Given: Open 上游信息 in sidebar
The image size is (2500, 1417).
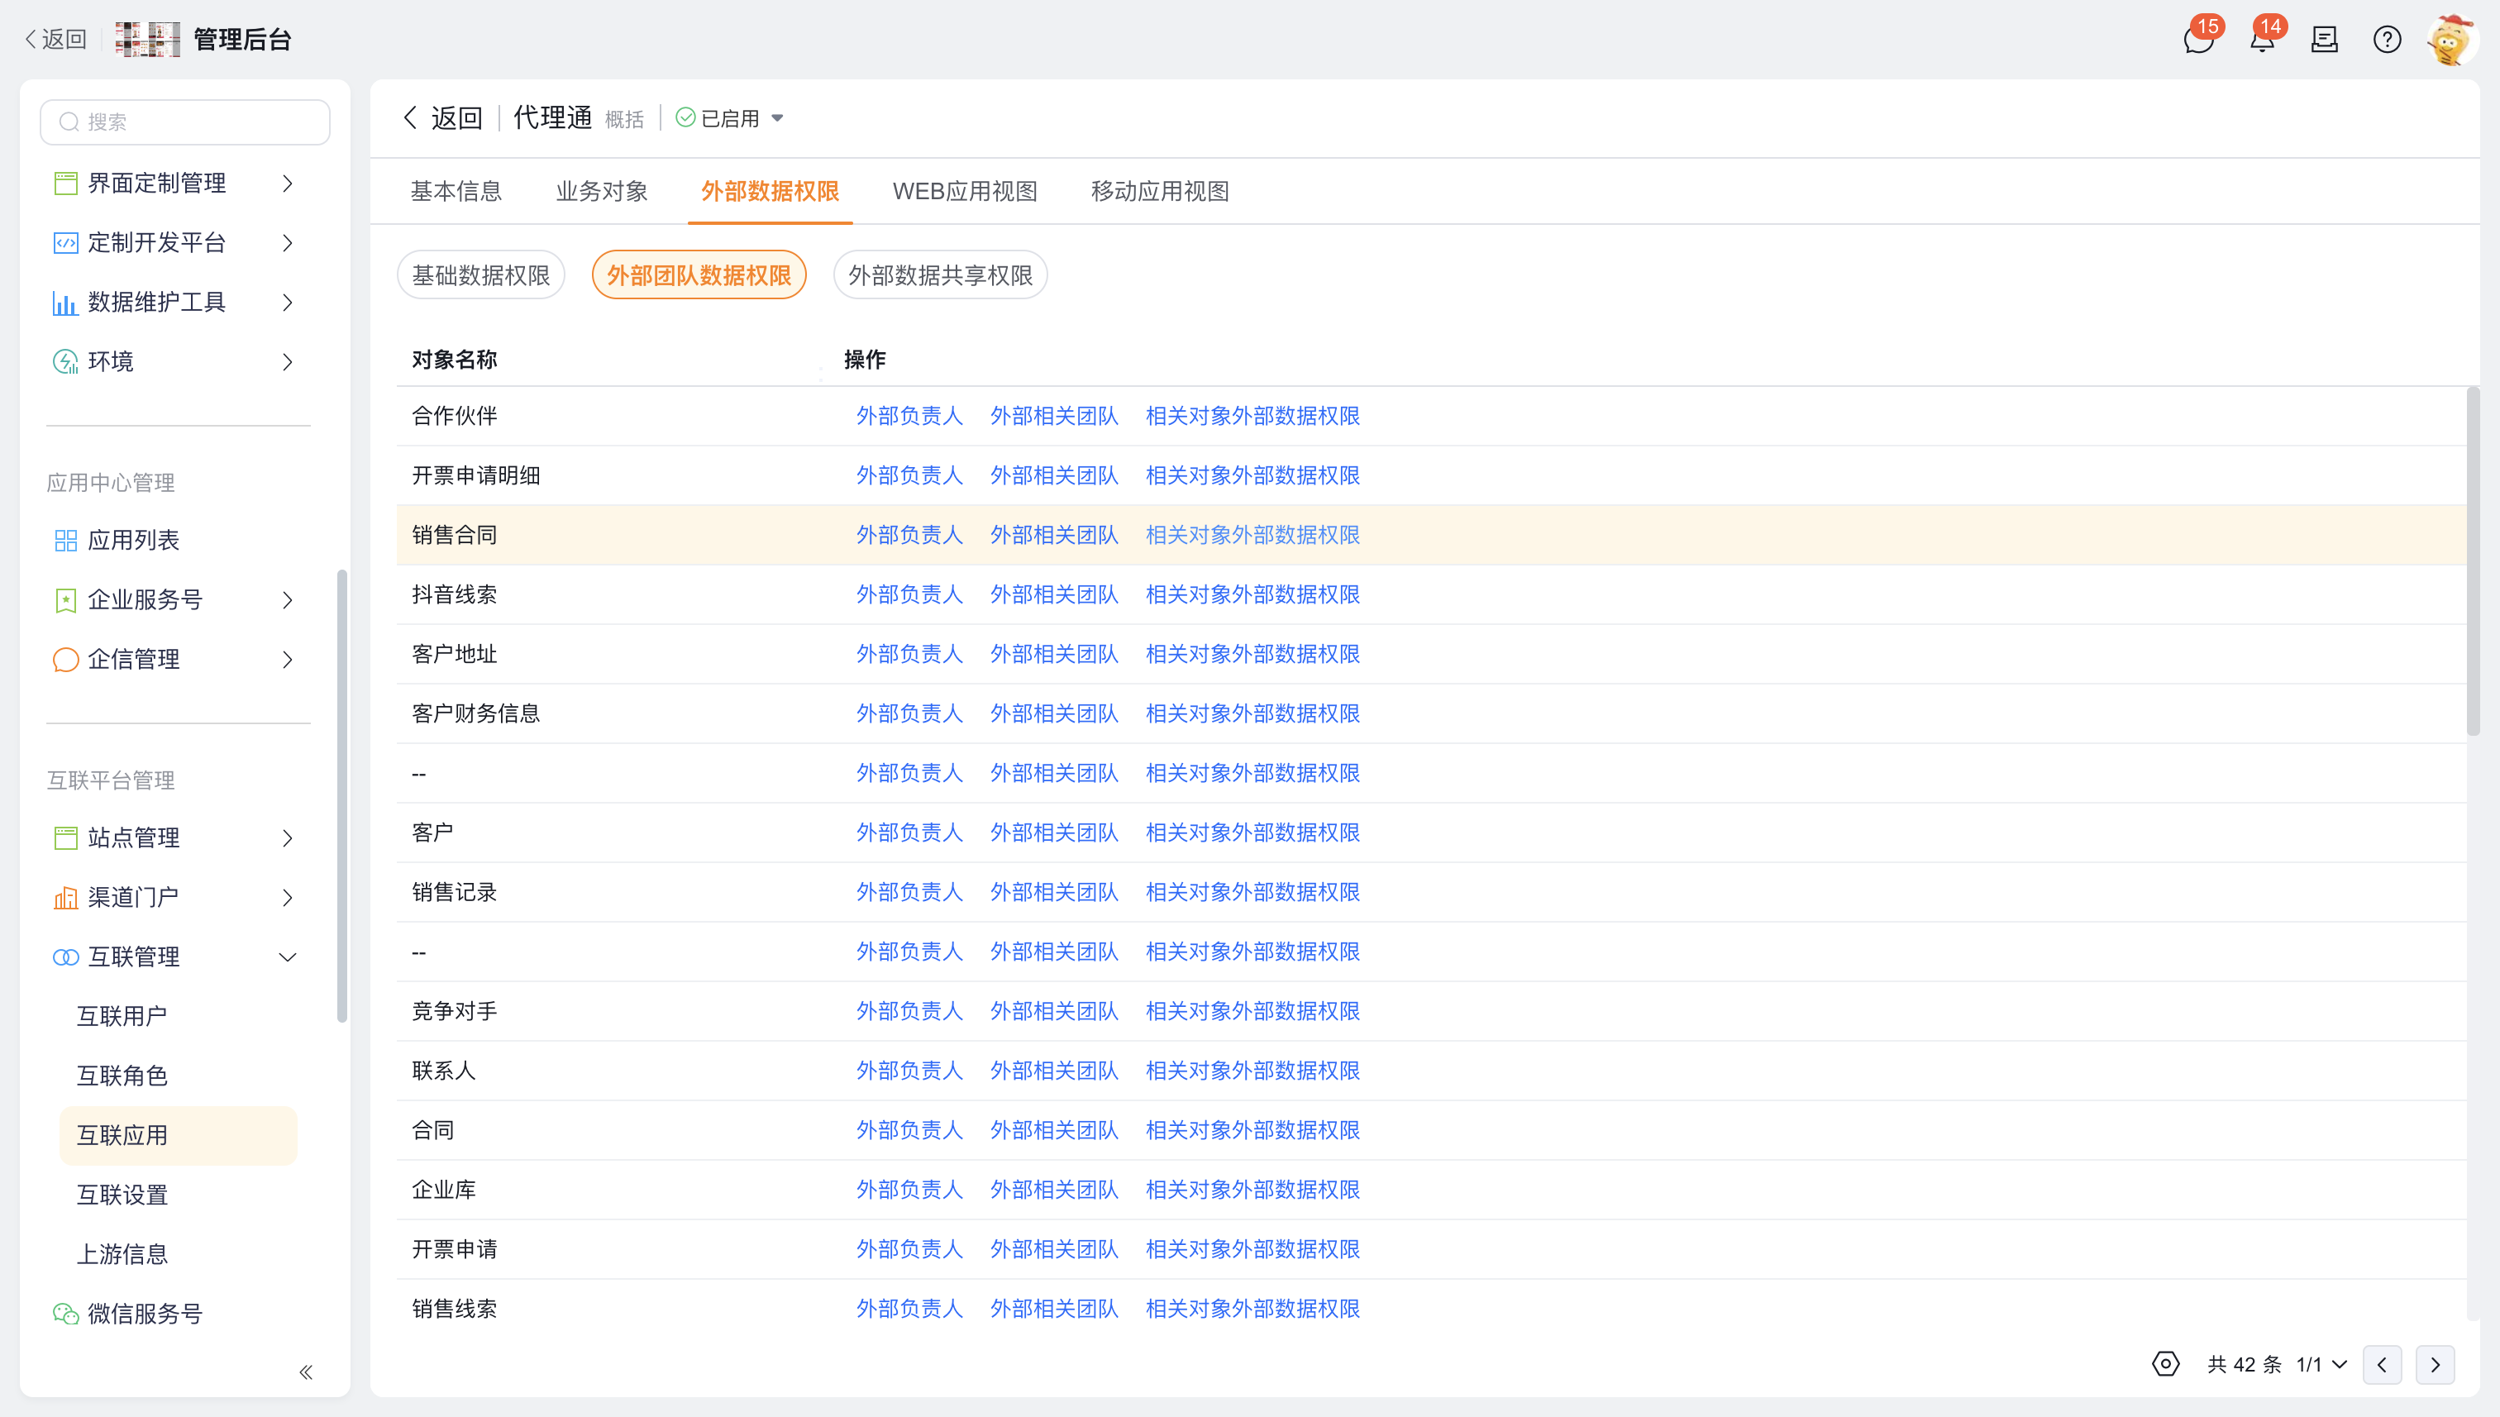Looking at the screenshot, I should point(122,1254).
